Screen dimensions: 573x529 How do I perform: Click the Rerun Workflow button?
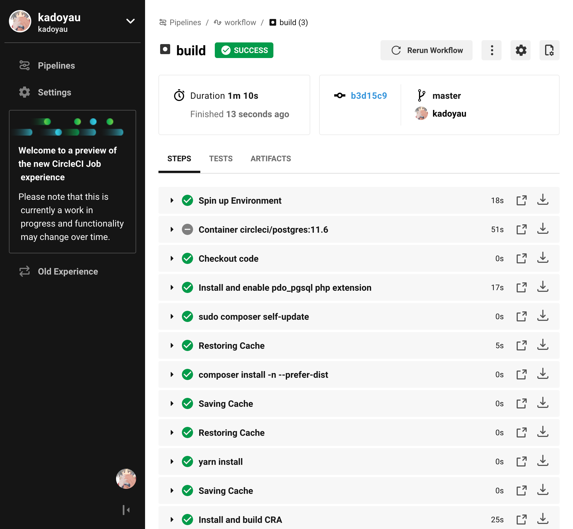[426, 51]
